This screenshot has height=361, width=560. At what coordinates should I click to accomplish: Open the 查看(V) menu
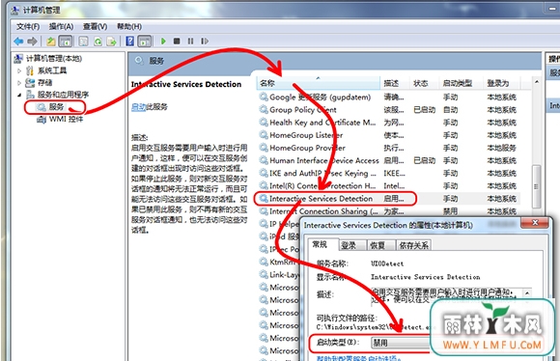pos(95,26)
